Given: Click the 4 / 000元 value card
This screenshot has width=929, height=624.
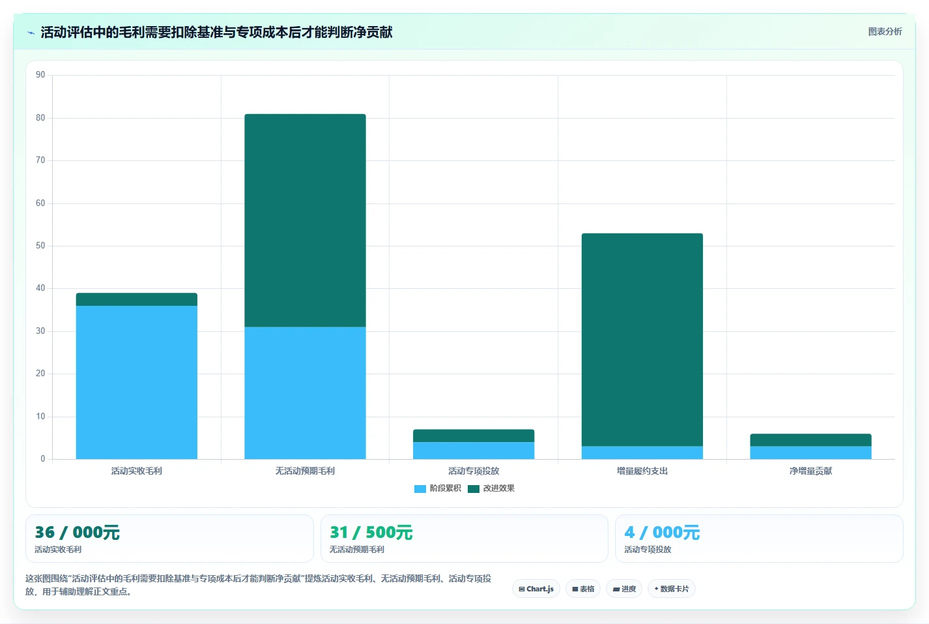Looking at the screenshot, I should [x=759, y=539].
